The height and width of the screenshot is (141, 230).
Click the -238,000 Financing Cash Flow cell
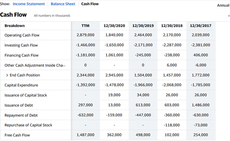[x=172, y=55]
